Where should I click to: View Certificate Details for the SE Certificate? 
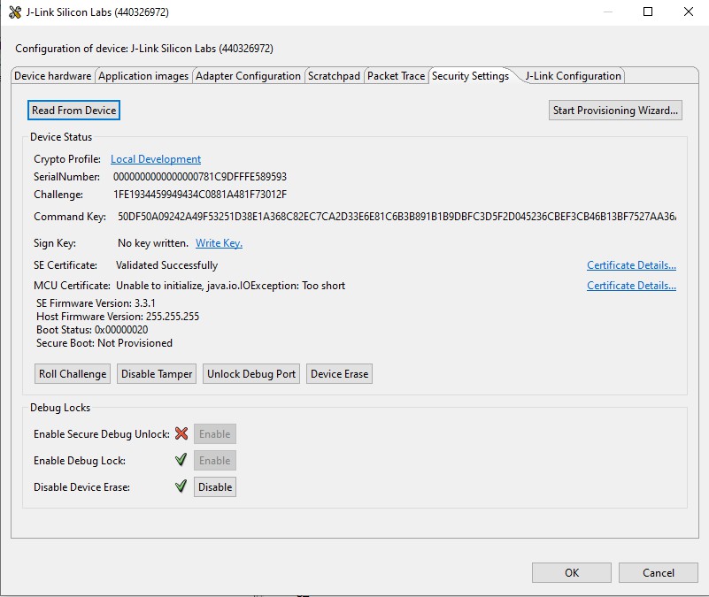point(631,265)
